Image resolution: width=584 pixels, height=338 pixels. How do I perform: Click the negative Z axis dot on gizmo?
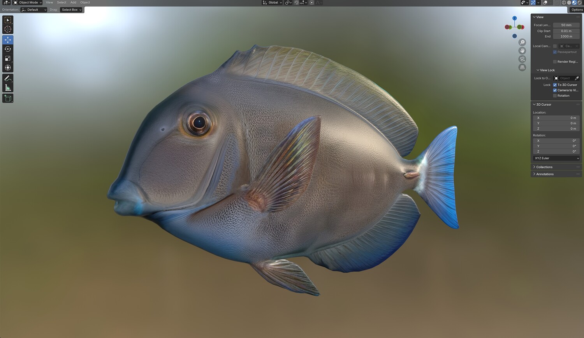515,36
